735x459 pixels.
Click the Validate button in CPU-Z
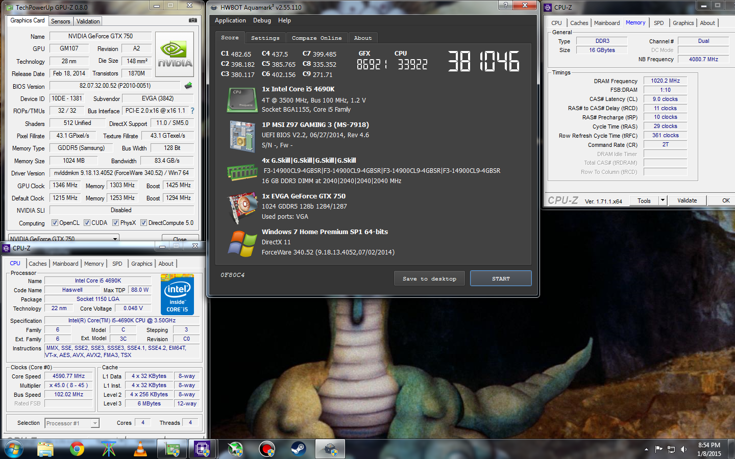687,200
